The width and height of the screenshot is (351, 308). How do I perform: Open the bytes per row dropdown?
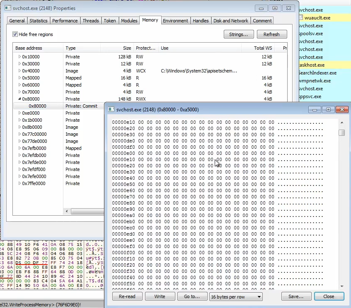(236, 296)
